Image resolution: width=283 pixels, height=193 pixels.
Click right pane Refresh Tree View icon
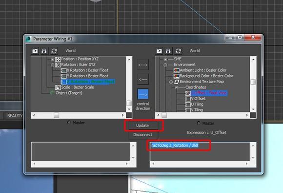click(x=178, y=51)
